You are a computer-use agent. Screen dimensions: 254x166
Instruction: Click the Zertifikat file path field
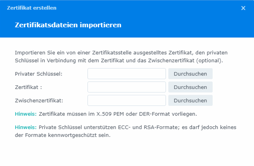coord(126,87)
